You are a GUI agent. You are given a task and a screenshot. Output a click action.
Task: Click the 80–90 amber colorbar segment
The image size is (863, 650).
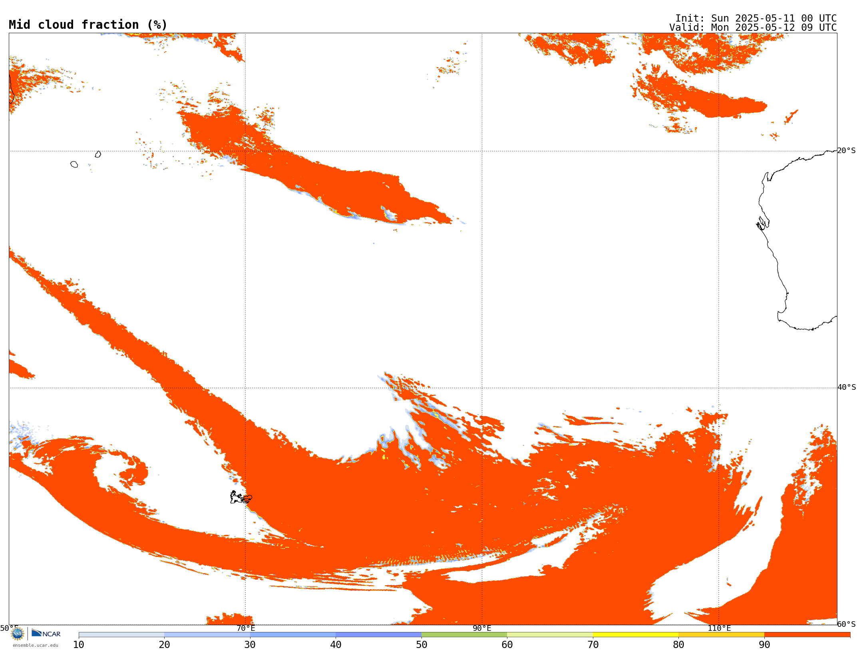721,635
